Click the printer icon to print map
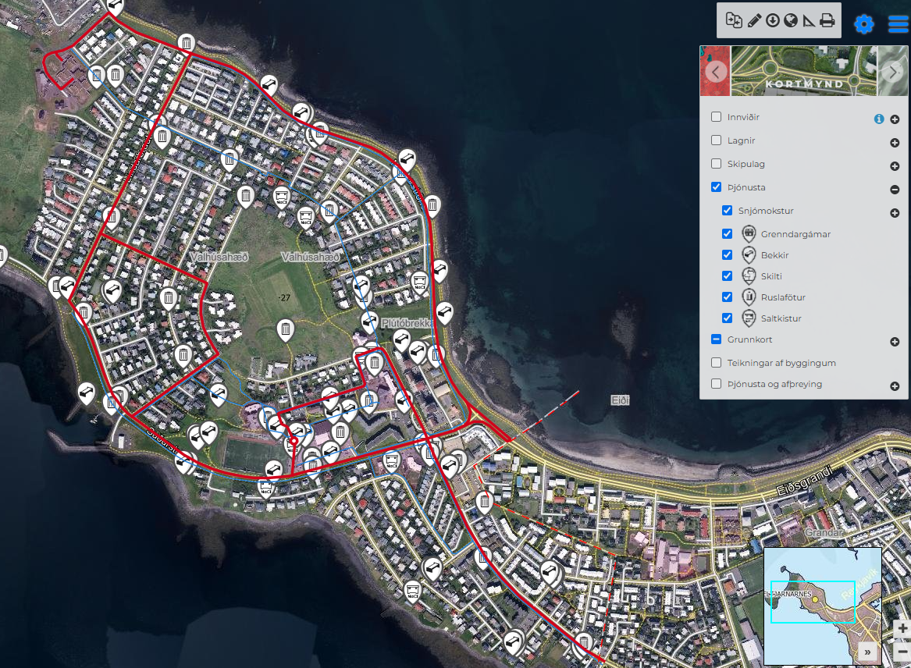This screenshot has width=911, height=668. pyautogui.click(x=827, y=21)
